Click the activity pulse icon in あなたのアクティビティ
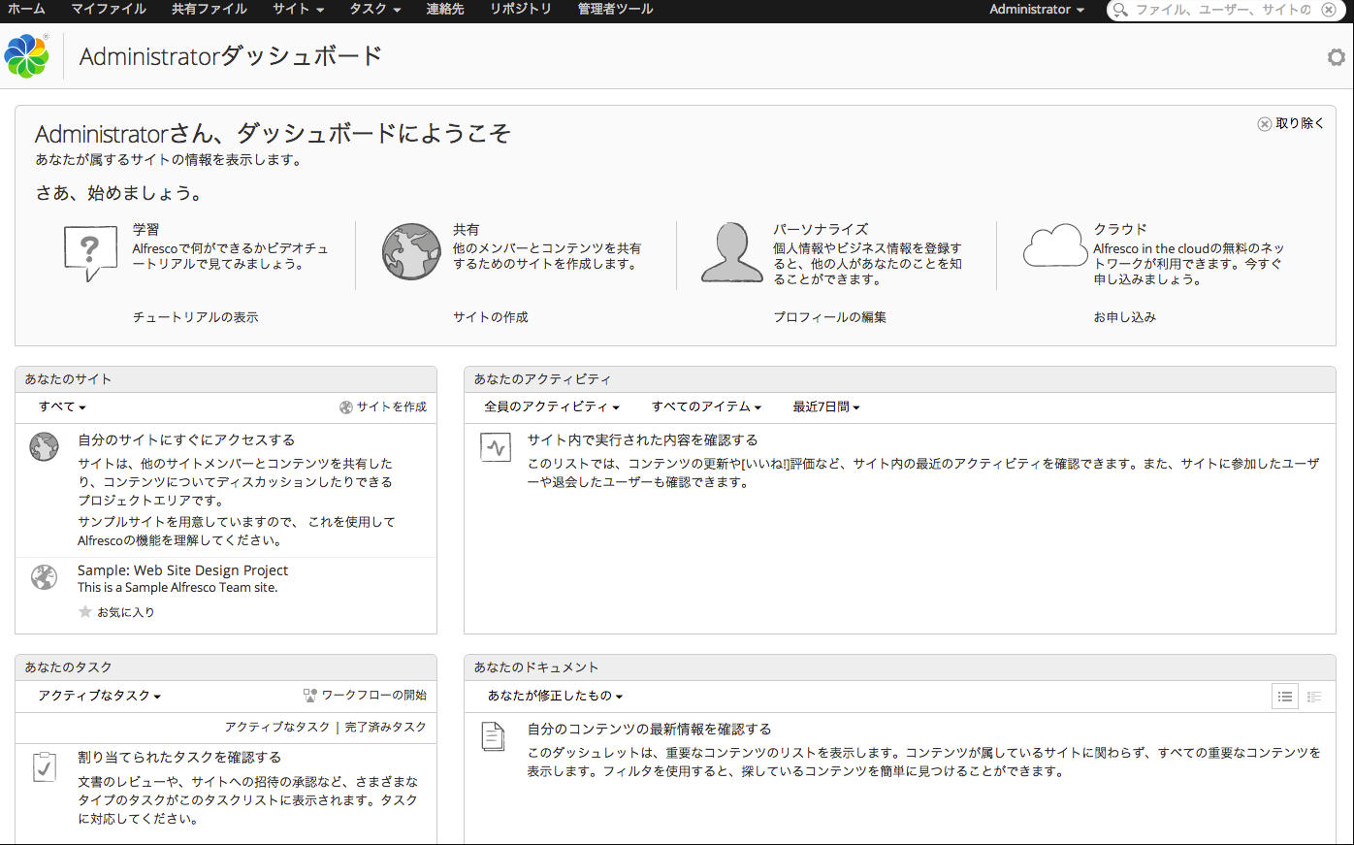This screenshot has height=845, width=1354. [496, 447]
